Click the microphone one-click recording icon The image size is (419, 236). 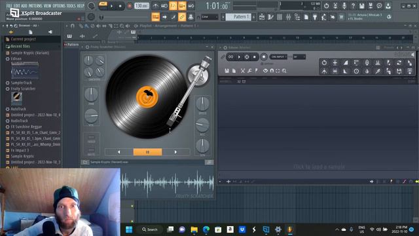tap(344, 6)
